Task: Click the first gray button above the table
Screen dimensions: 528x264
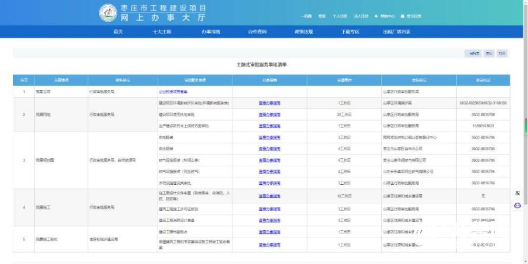Action: pyautogui.click(x=473, y=53)
